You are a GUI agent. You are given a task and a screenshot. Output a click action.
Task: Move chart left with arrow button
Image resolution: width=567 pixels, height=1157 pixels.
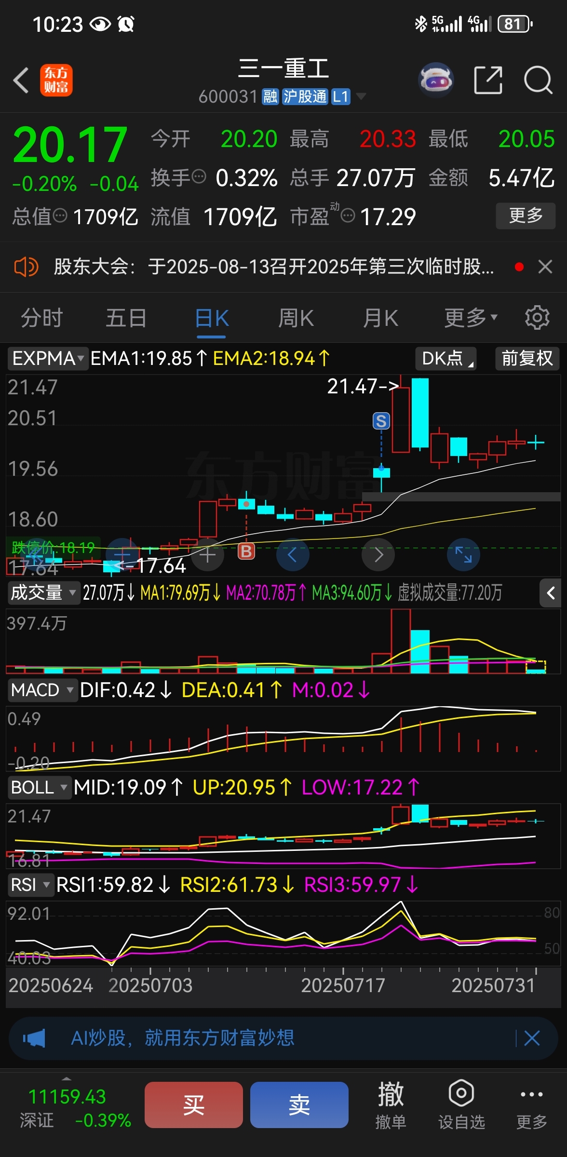tap(293, 555)
